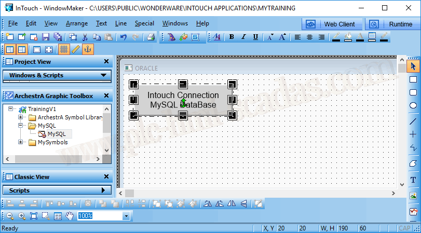Open the Special menu
This screenshot has width=421, height=233.
144,23
